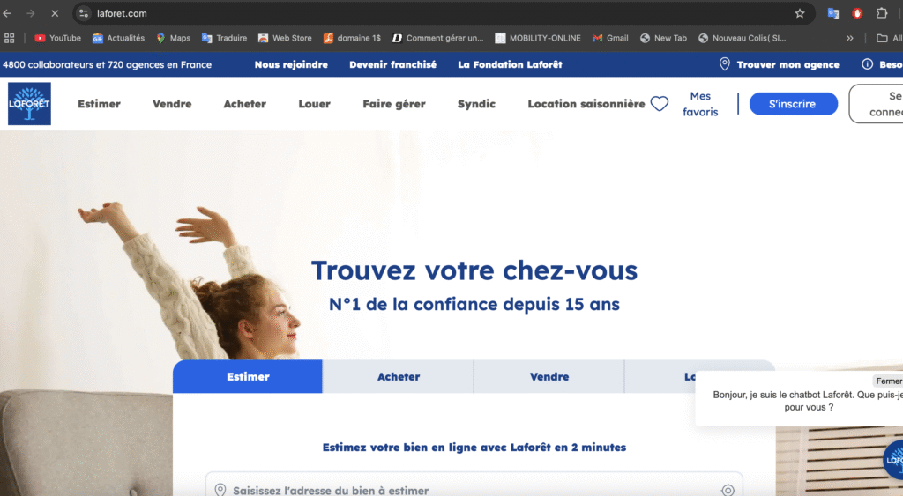Close the chatbot message with Fermer
This screenshot has height=496, width=903.
[x=887, y=381]
